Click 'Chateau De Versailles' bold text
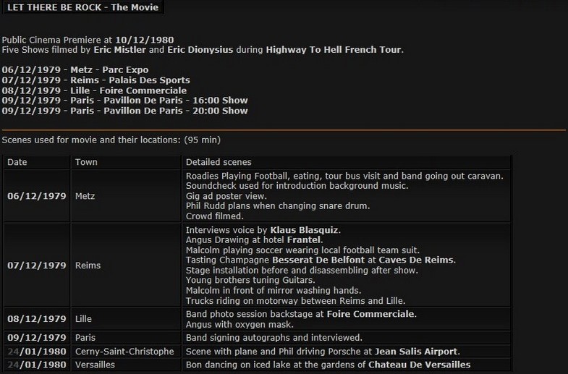Image resolution: width=568 pixels, height=374 pixels. click(x=420, y=365)
